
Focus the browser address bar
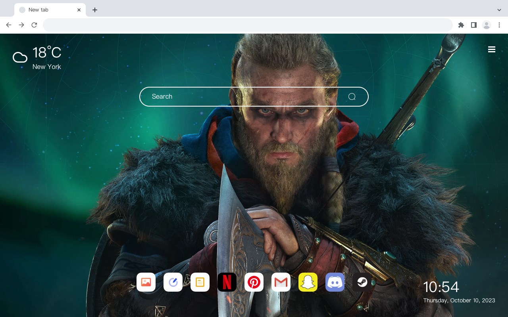[x=248, y=25]
